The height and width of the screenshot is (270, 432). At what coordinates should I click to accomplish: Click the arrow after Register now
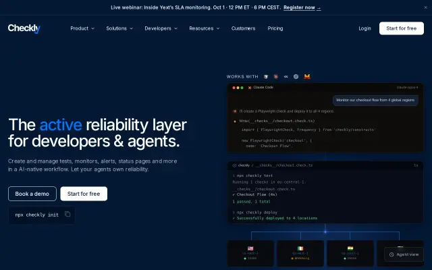click(319, 7)
